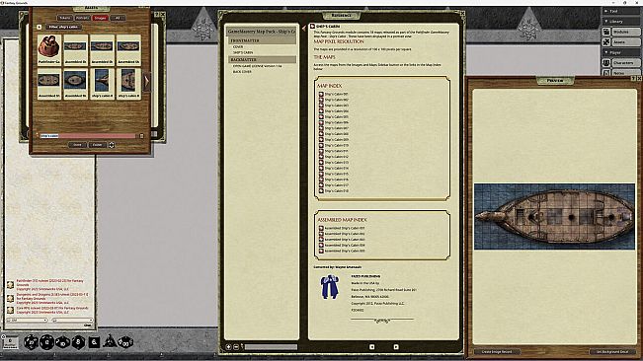The height and width of the screenshot is (361, 643).
Task: Click the Notes icon in right sidebar
Action: (606, 73)
